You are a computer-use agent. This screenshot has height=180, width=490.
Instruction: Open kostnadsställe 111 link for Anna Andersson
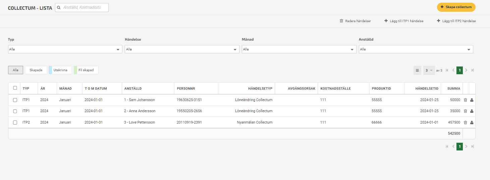323,111
